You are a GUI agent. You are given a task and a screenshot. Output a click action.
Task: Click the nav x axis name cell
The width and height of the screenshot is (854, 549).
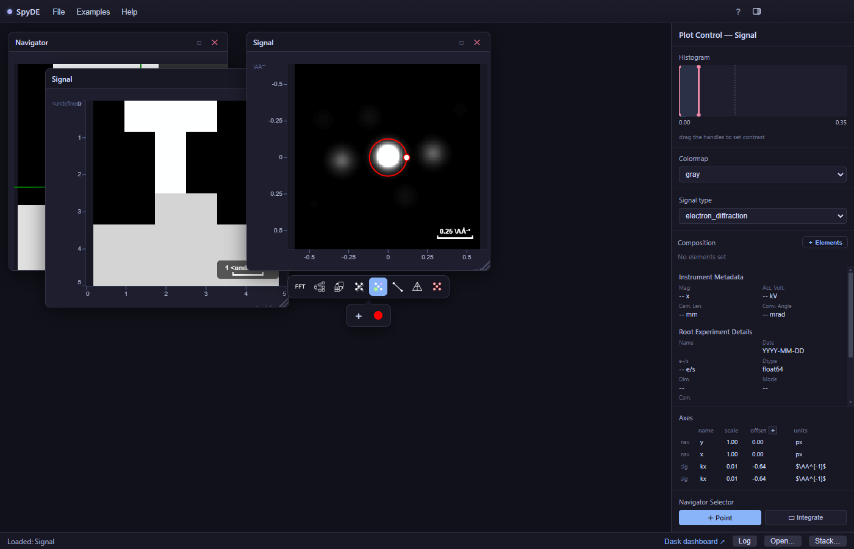(701, 454)
